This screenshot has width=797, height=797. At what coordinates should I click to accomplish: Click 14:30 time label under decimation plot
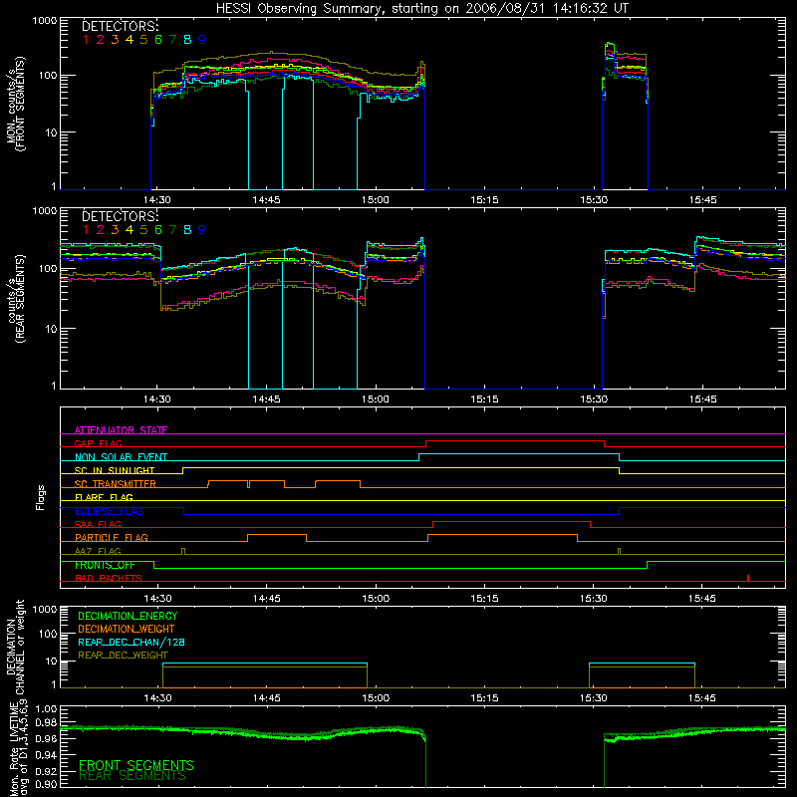coord(157,698)
